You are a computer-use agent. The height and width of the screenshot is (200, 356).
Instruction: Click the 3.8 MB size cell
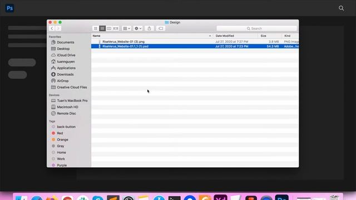(x=274, y=42)
